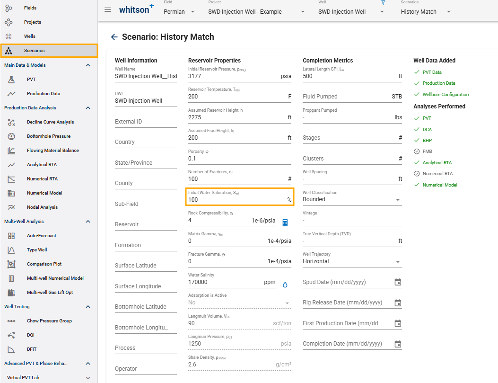Click the Analytical RTA link under Analyses Performed
The image size is (498, 383).
click(x=437, y=163)
